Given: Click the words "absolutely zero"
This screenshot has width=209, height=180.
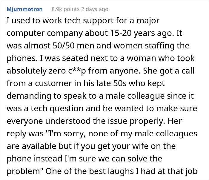Looking at the screenshot, I should coord(36,71).
